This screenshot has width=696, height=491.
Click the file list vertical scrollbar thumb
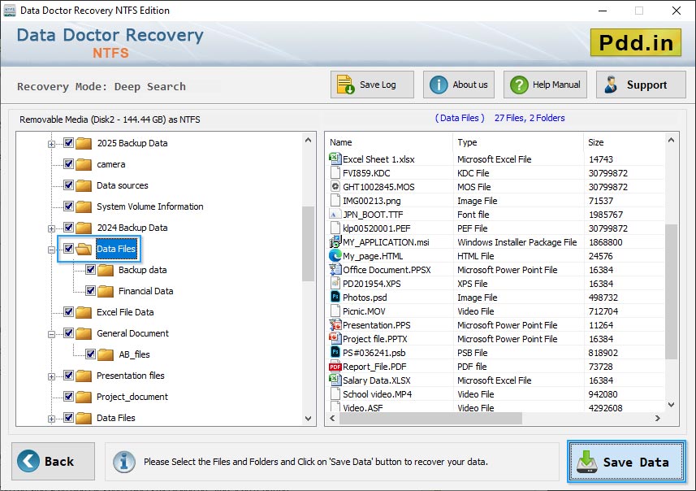pyautogui.click(x=671, y=292)
